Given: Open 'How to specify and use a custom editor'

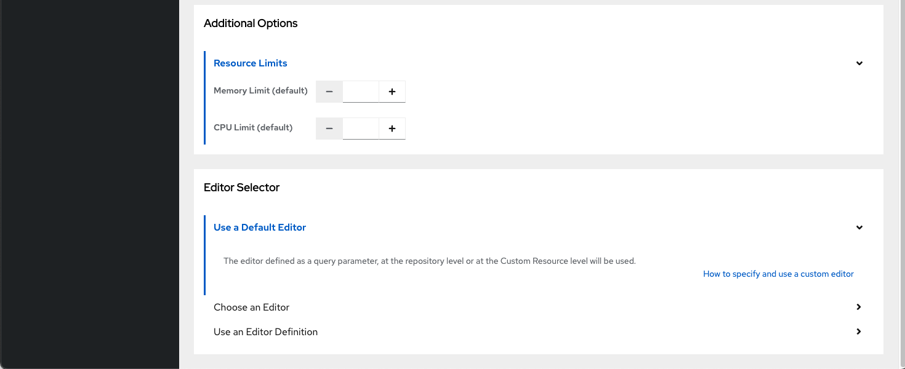Looking at the screenshot, I should [x=778, y=274].
